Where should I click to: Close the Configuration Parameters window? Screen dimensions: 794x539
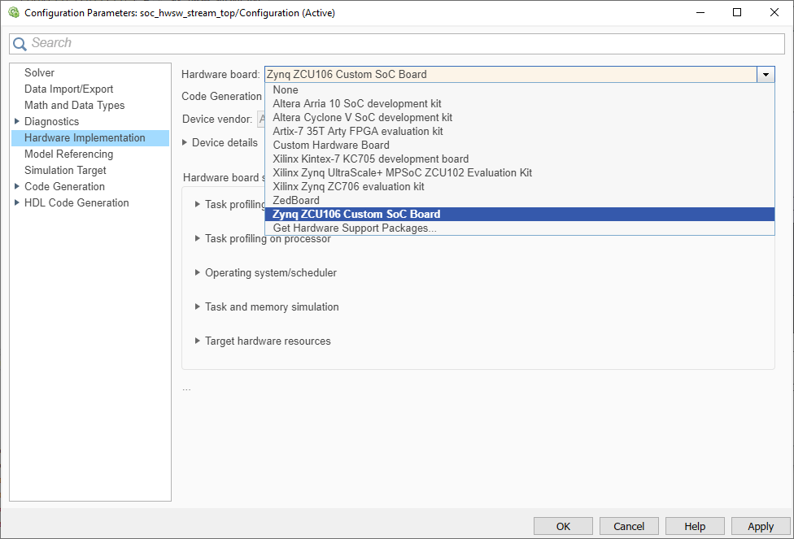774,12
